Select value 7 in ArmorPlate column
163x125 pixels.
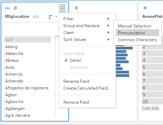click(152, 81)
